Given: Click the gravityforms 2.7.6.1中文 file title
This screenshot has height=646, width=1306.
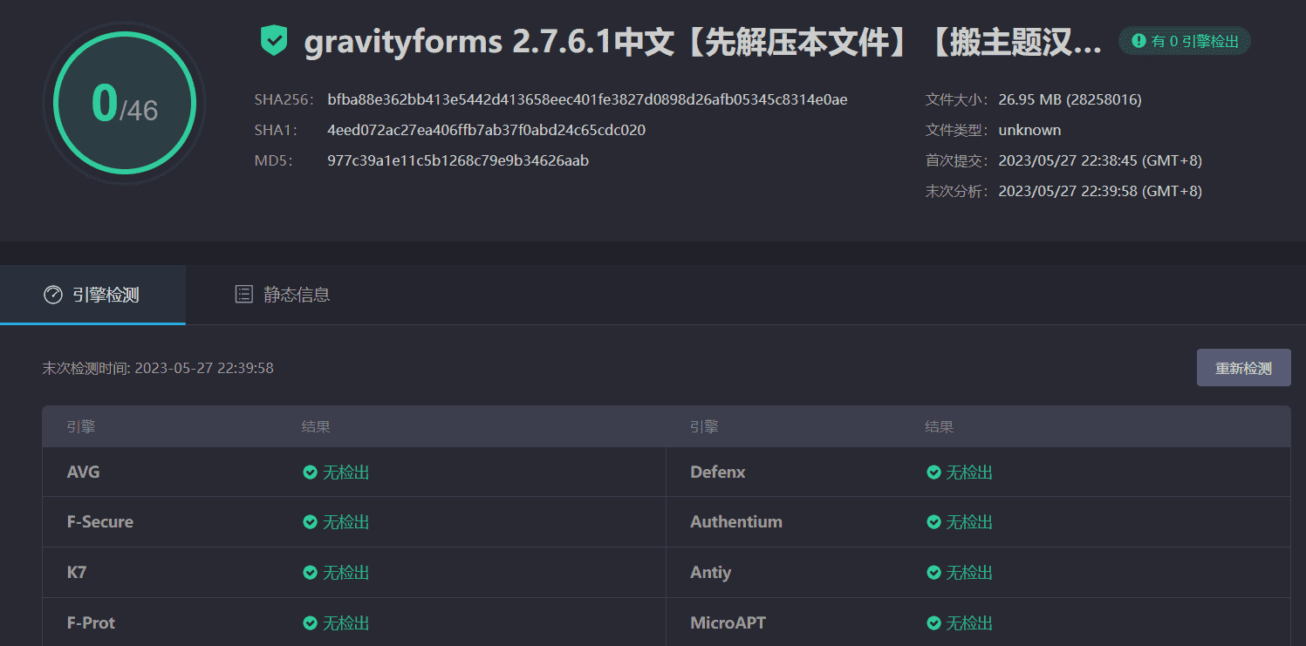Looking at the screenshot, I should click(x=703, y=41).
